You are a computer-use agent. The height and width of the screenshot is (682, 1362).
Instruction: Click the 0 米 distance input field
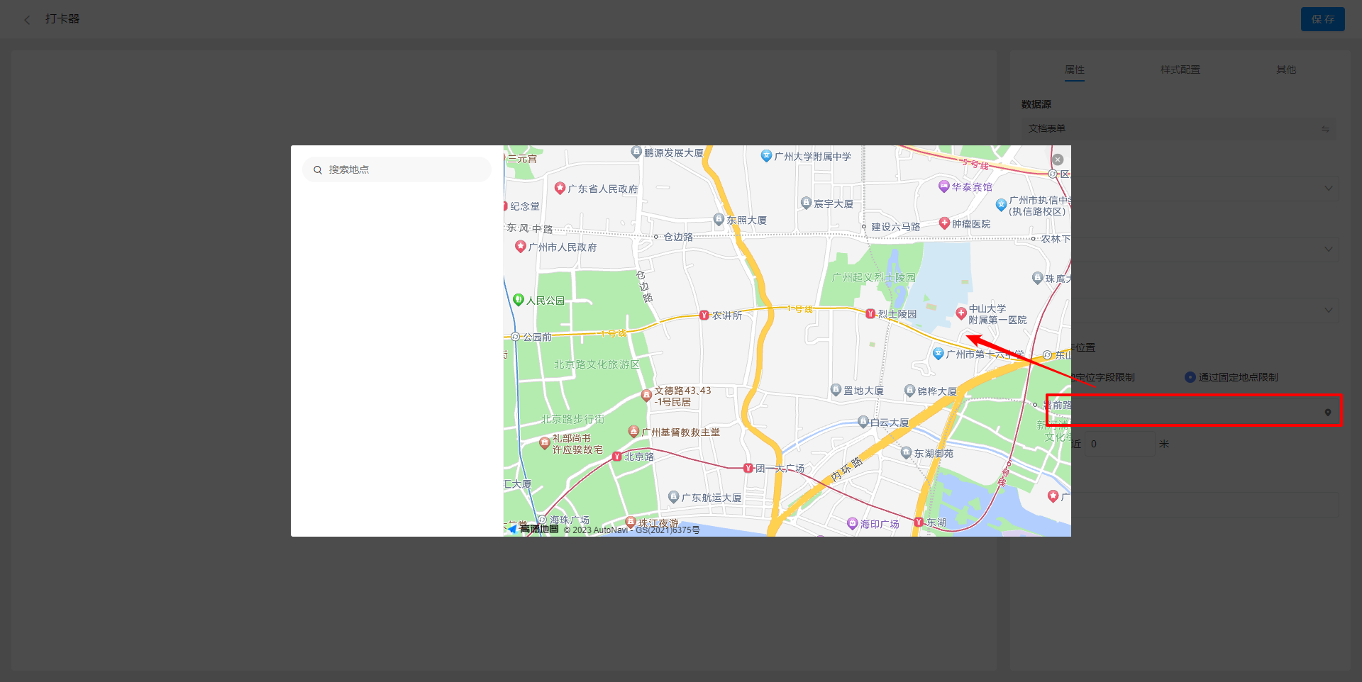coord(1119,443)
